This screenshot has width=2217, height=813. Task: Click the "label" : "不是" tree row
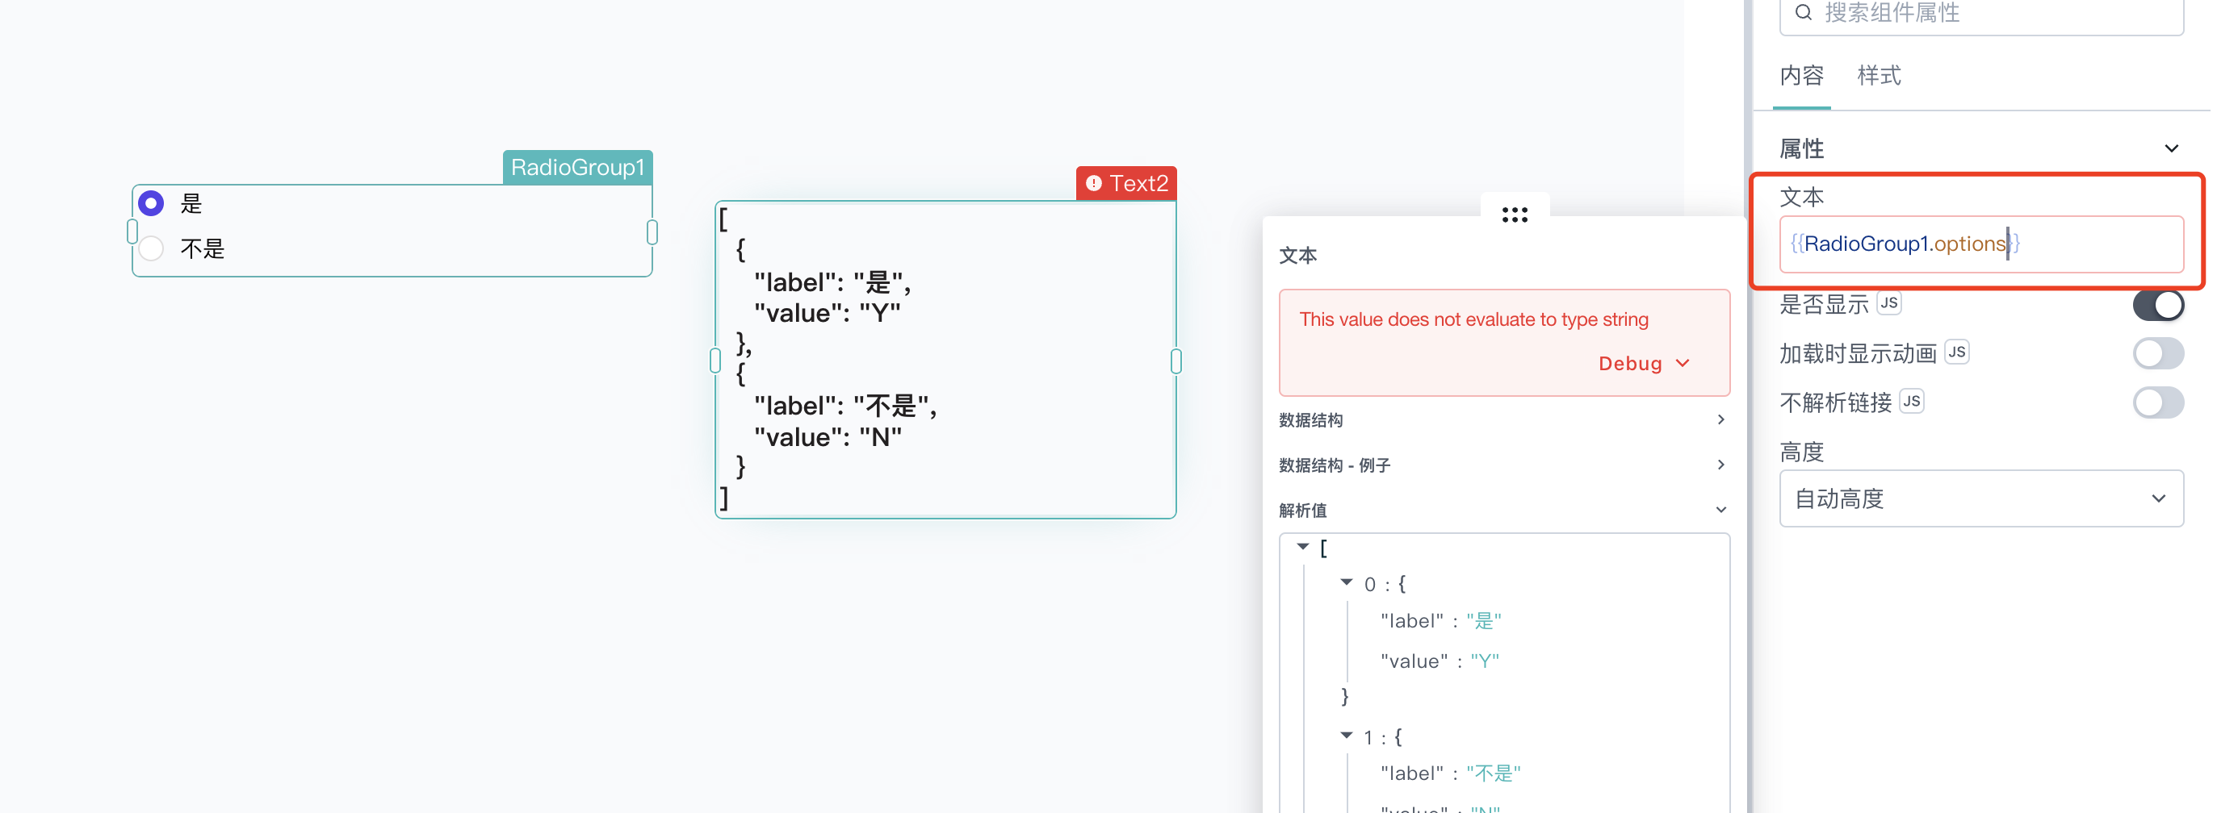click(1450, 773)
